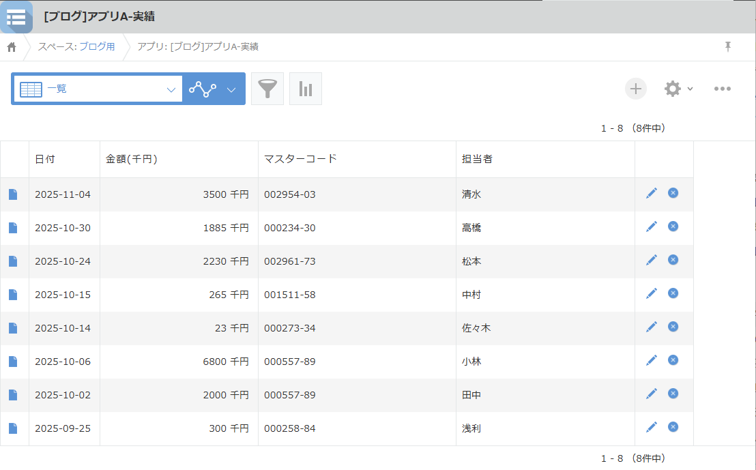756x470 pixels.
Task: Open the filter funnel icon
Action: tap(267, 89)
